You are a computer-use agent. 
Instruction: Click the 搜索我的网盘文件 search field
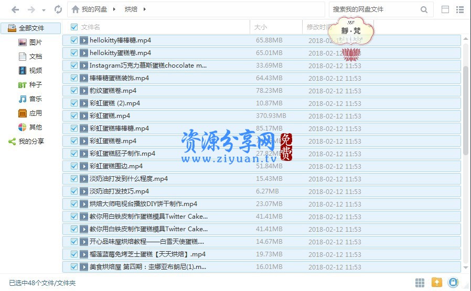pos(373,9)
